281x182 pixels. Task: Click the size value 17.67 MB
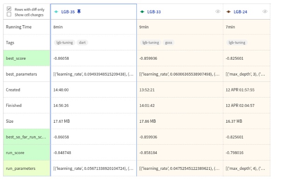61,121
